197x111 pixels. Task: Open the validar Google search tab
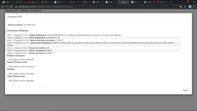(110, 2)
